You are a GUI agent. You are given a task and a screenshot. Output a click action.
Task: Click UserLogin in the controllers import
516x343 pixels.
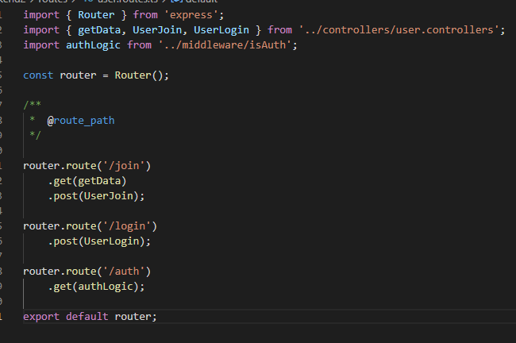click(x=221, y=30)
